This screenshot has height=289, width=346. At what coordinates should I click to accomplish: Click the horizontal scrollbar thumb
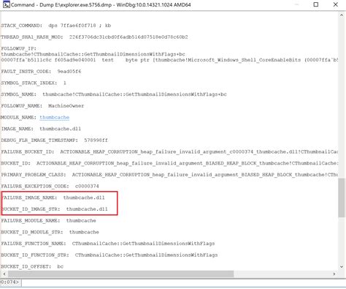(x=120, y=274)
